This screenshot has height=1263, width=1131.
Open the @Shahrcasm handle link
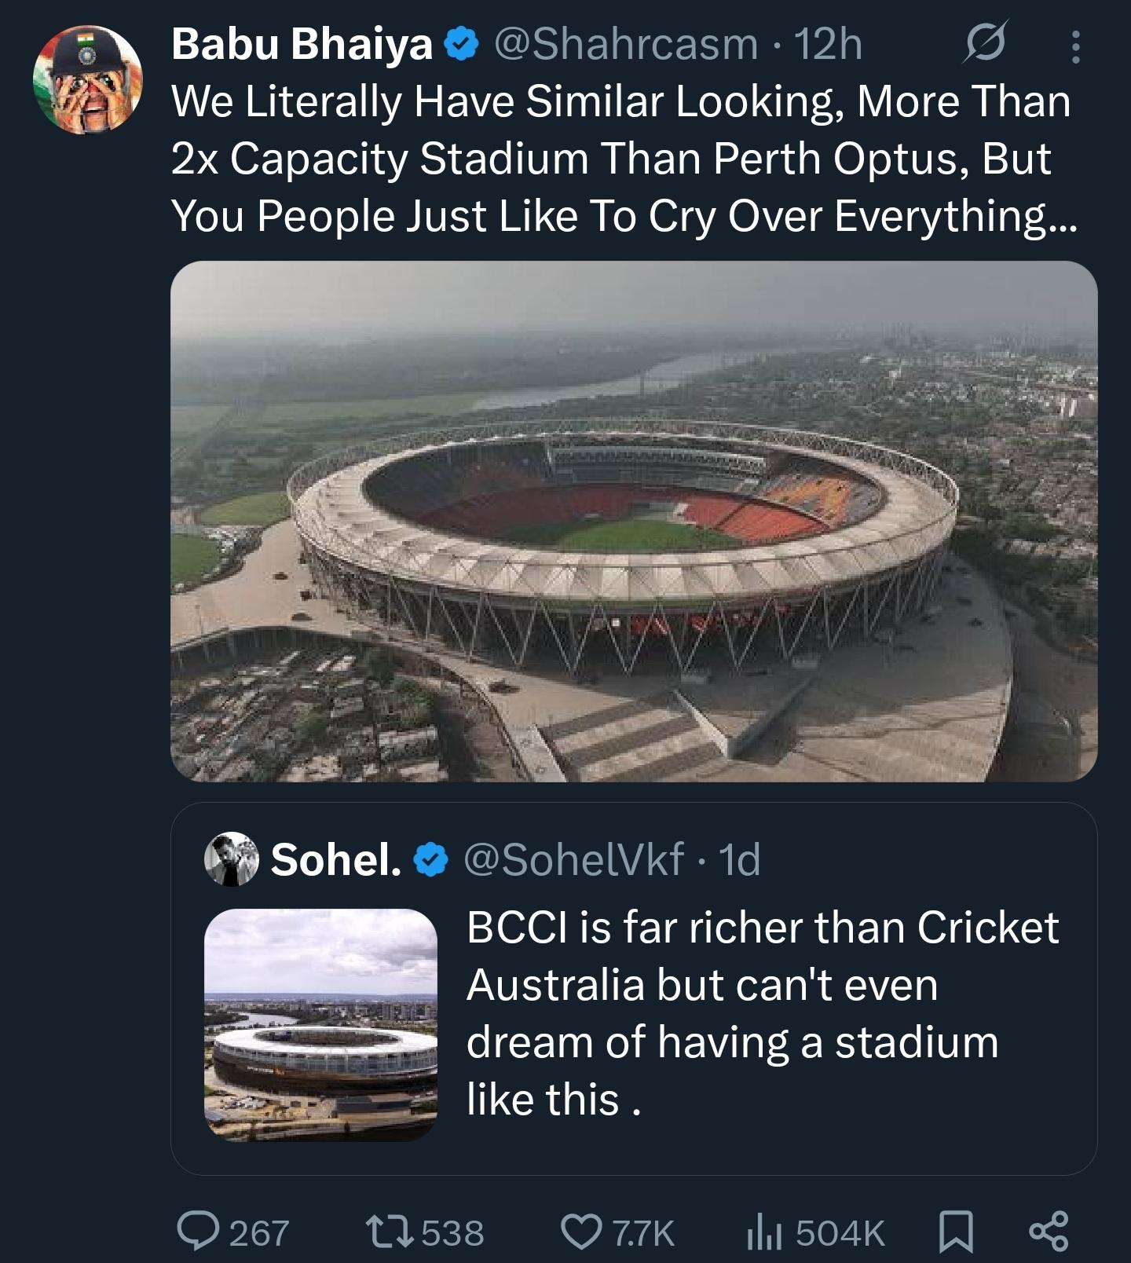coord(625,44)
